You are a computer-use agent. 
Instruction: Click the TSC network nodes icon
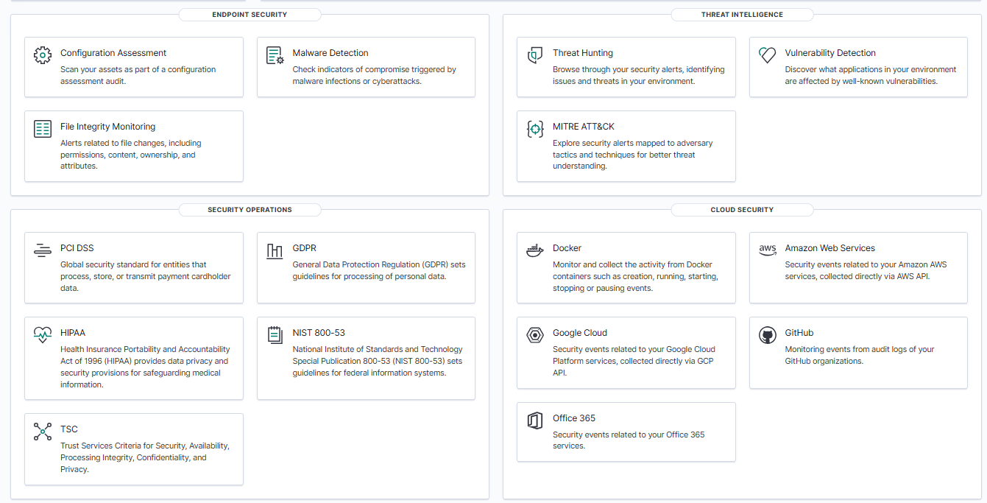pos(43,432)
